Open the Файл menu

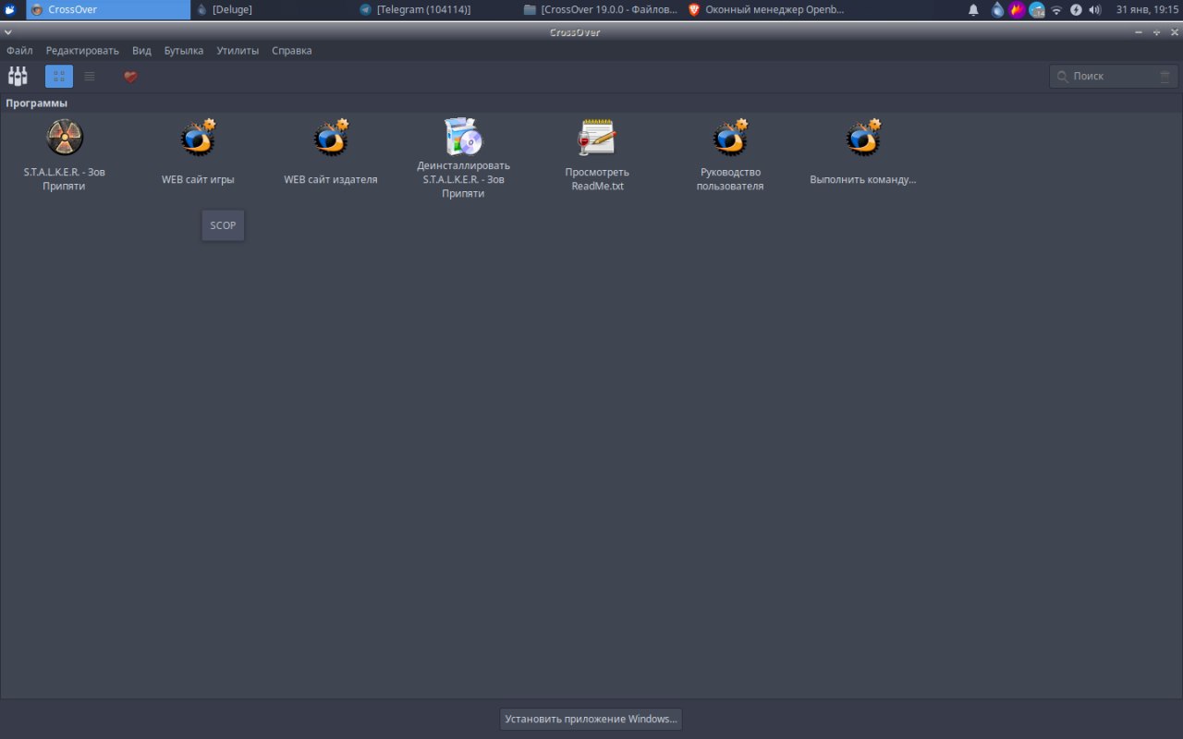coord(19,51)
